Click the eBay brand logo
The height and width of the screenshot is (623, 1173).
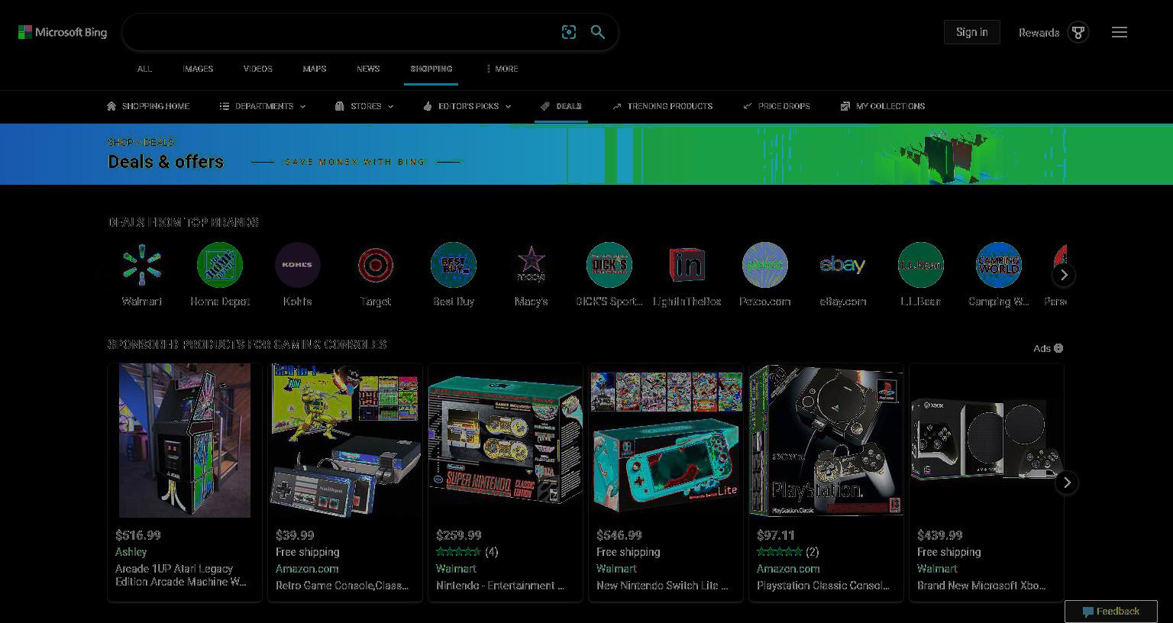[x=843, y=265]
